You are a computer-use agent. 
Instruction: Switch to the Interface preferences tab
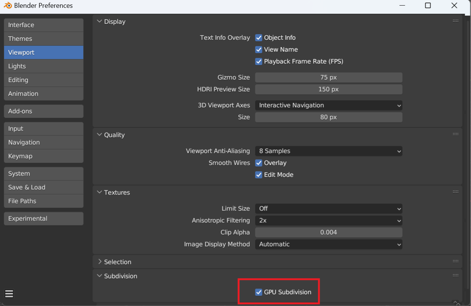tap(43, 25)
